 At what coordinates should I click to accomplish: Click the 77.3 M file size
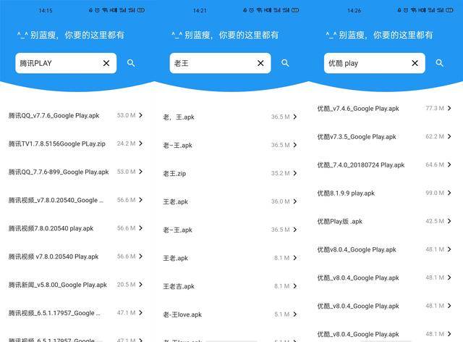pyautogui.click(x=435, y=108)
